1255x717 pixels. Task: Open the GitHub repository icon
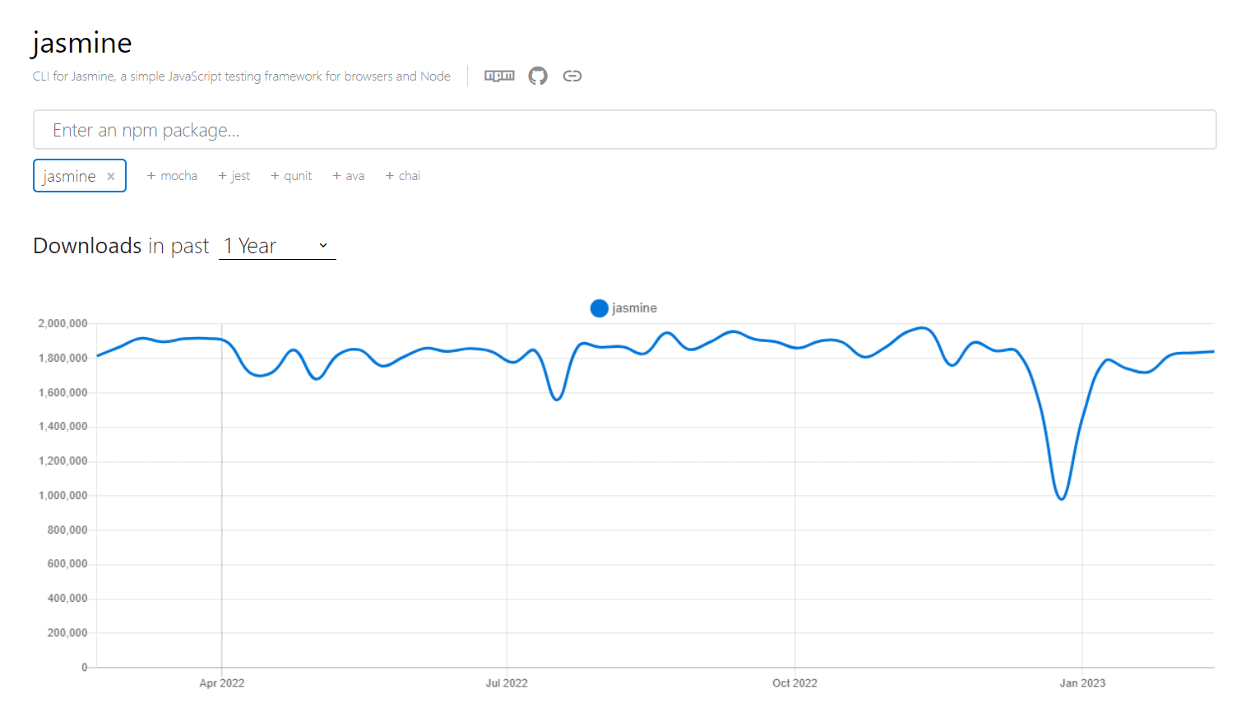tap(538, 76)
